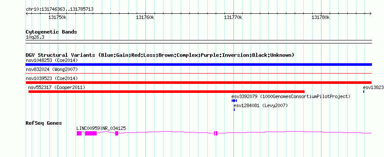Select the nsv552317 Cooper2011 red bar
Viewport: 384px width, 157px height.
pyautogui.click(x=166, y=92)
